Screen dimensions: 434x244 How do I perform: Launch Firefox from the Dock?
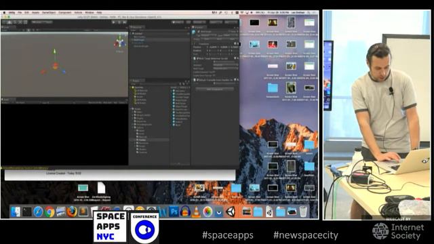[x=72, y=212]
